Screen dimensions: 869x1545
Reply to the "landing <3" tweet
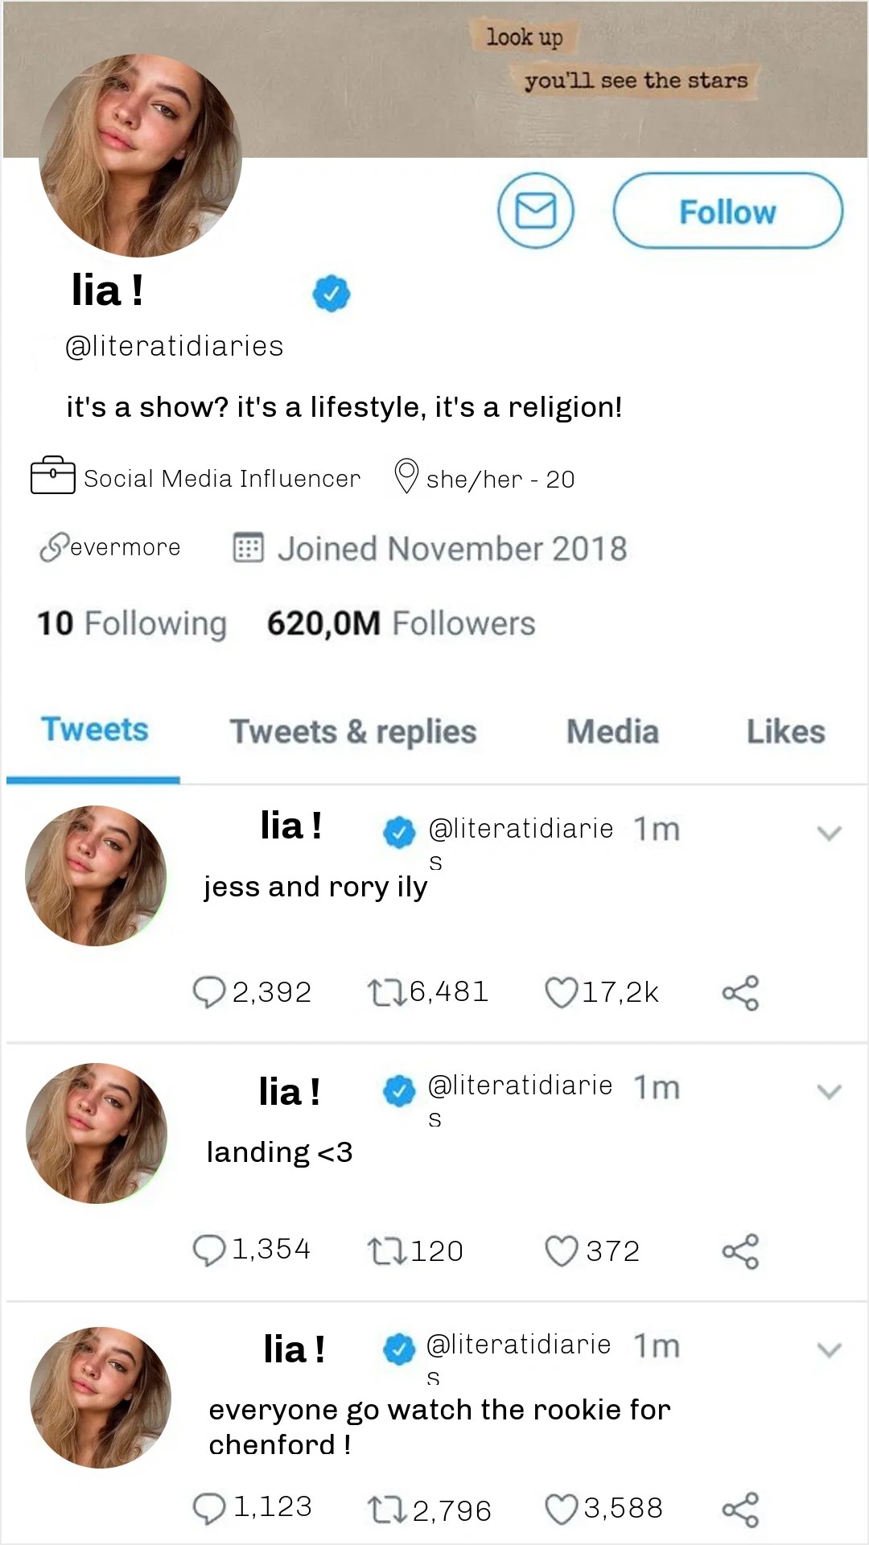pos(209,1250)
